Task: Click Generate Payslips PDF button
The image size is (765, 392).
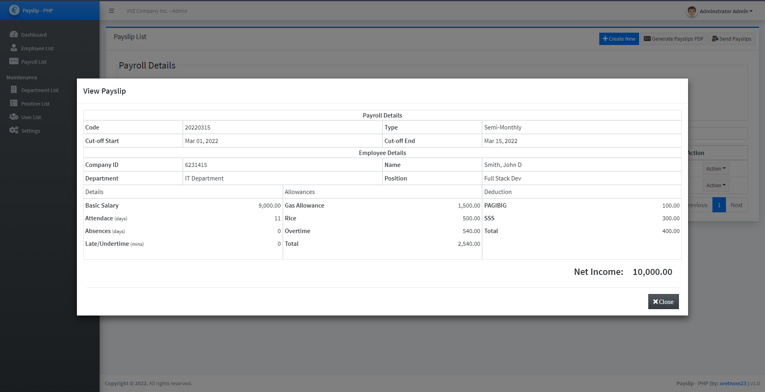Action: [x=673, y=39]
